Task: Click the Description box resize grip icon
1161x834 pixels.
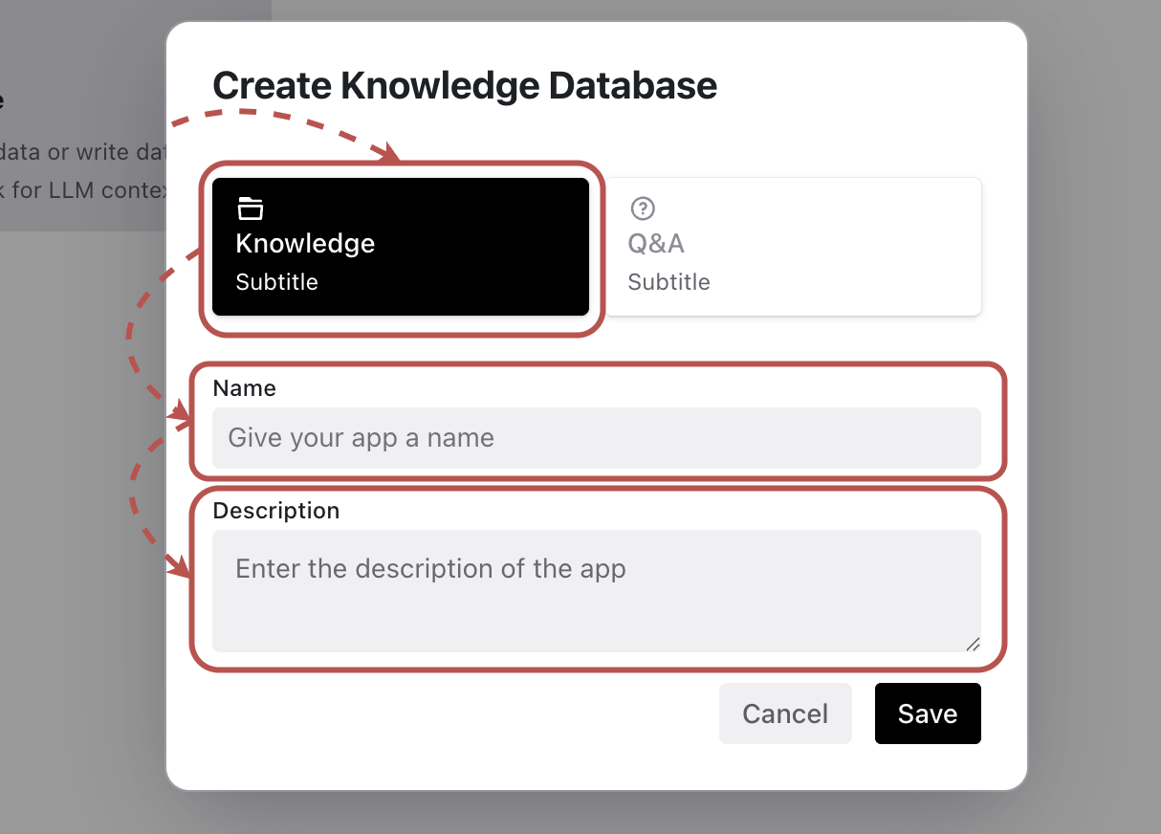Action: pyautogui.click(x=972, y=643)
